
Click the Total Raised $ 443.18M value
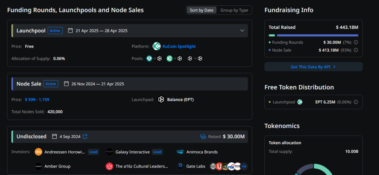(347, 27)
